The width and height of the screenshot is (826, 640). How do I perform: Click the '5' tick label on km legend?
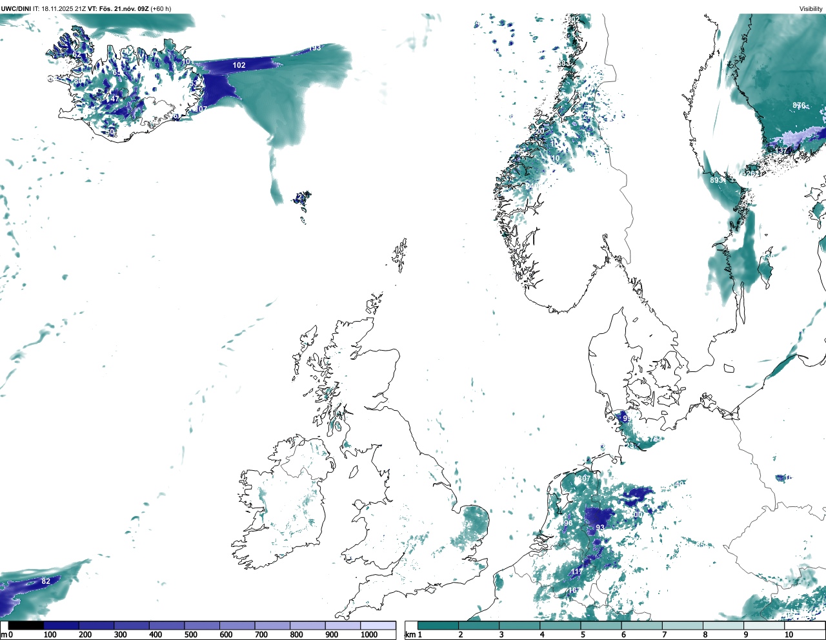[583, 635]
